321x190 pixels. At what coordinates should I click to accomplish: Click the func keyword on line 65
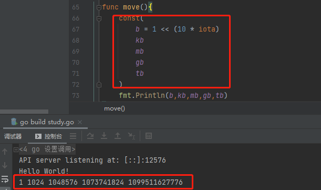(x=110, y=7)
